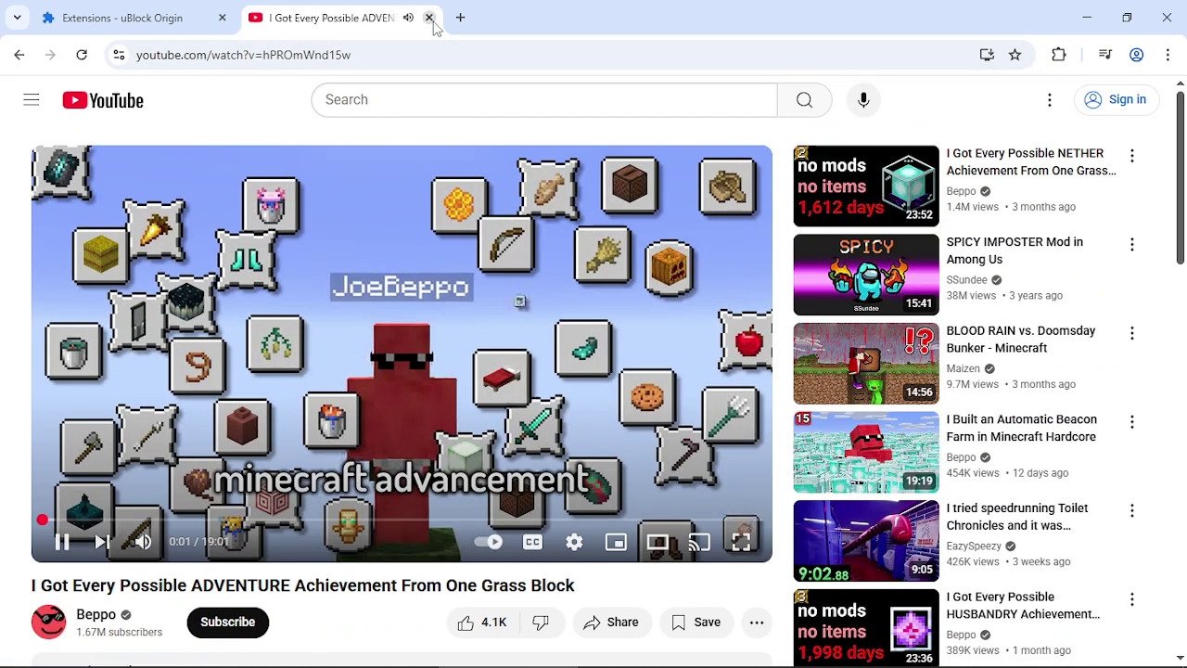The image size is (1187, 668).
Task: Save the video to a playlist
Action: pos(696,623)
